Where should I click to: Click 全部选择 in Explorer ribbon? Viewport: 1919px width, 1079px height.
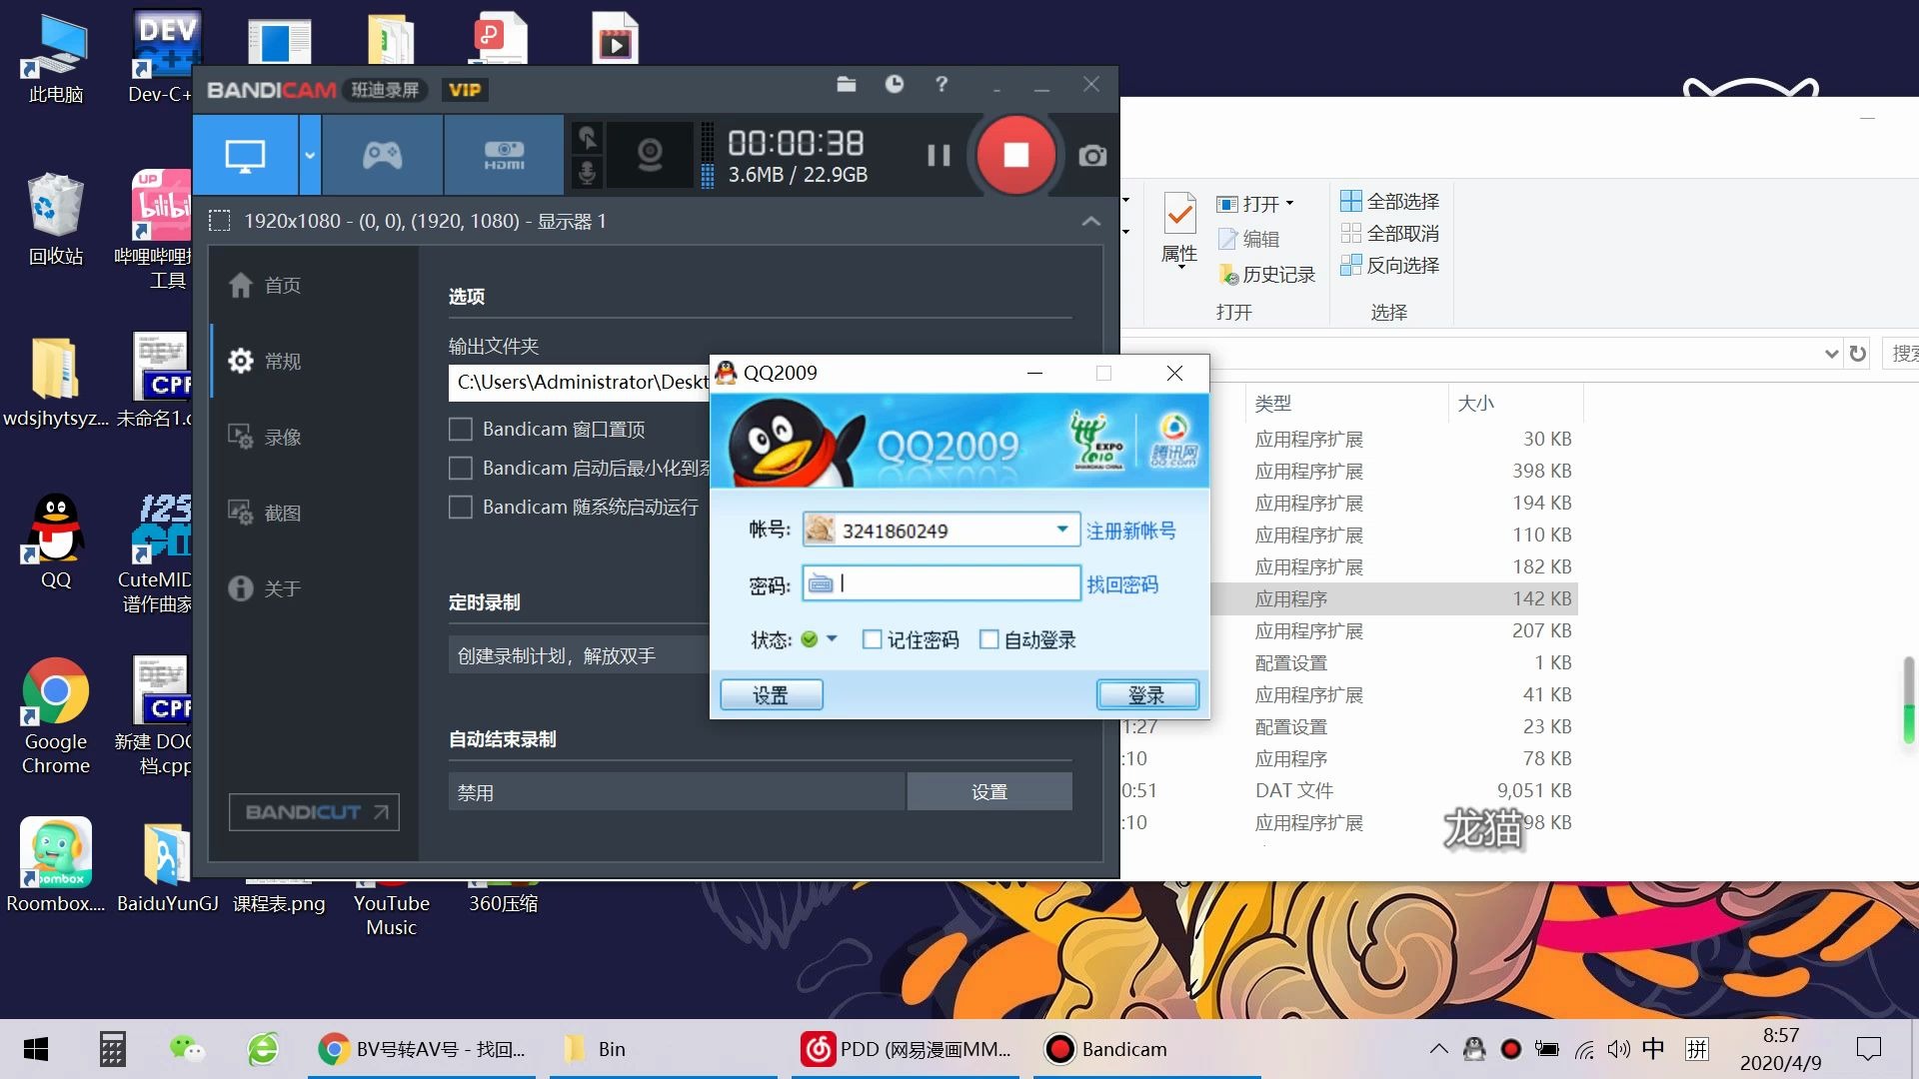click(1389, 201)
